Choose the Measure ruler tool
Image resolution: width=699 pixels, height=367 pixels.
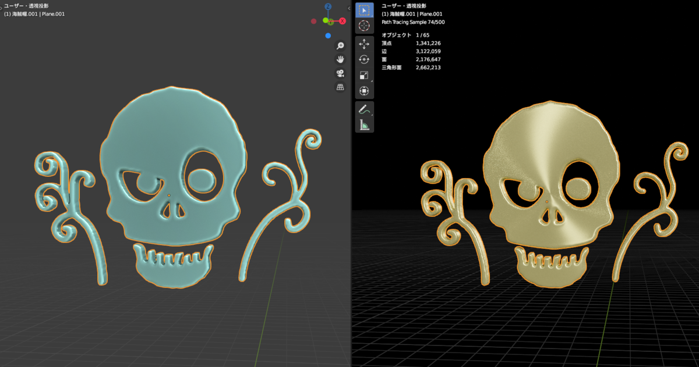(x=364, y=124)
